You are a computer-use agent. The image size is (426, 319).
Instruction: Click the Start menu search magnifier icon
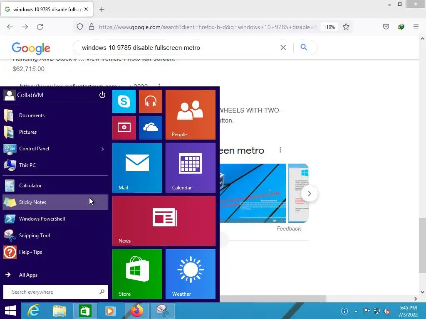pos(102,292)
